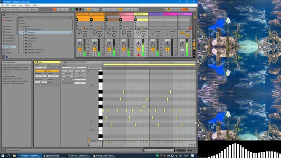
Task: Toggle Draw Mode pencil icon
Action: click(x=166, y=9)
